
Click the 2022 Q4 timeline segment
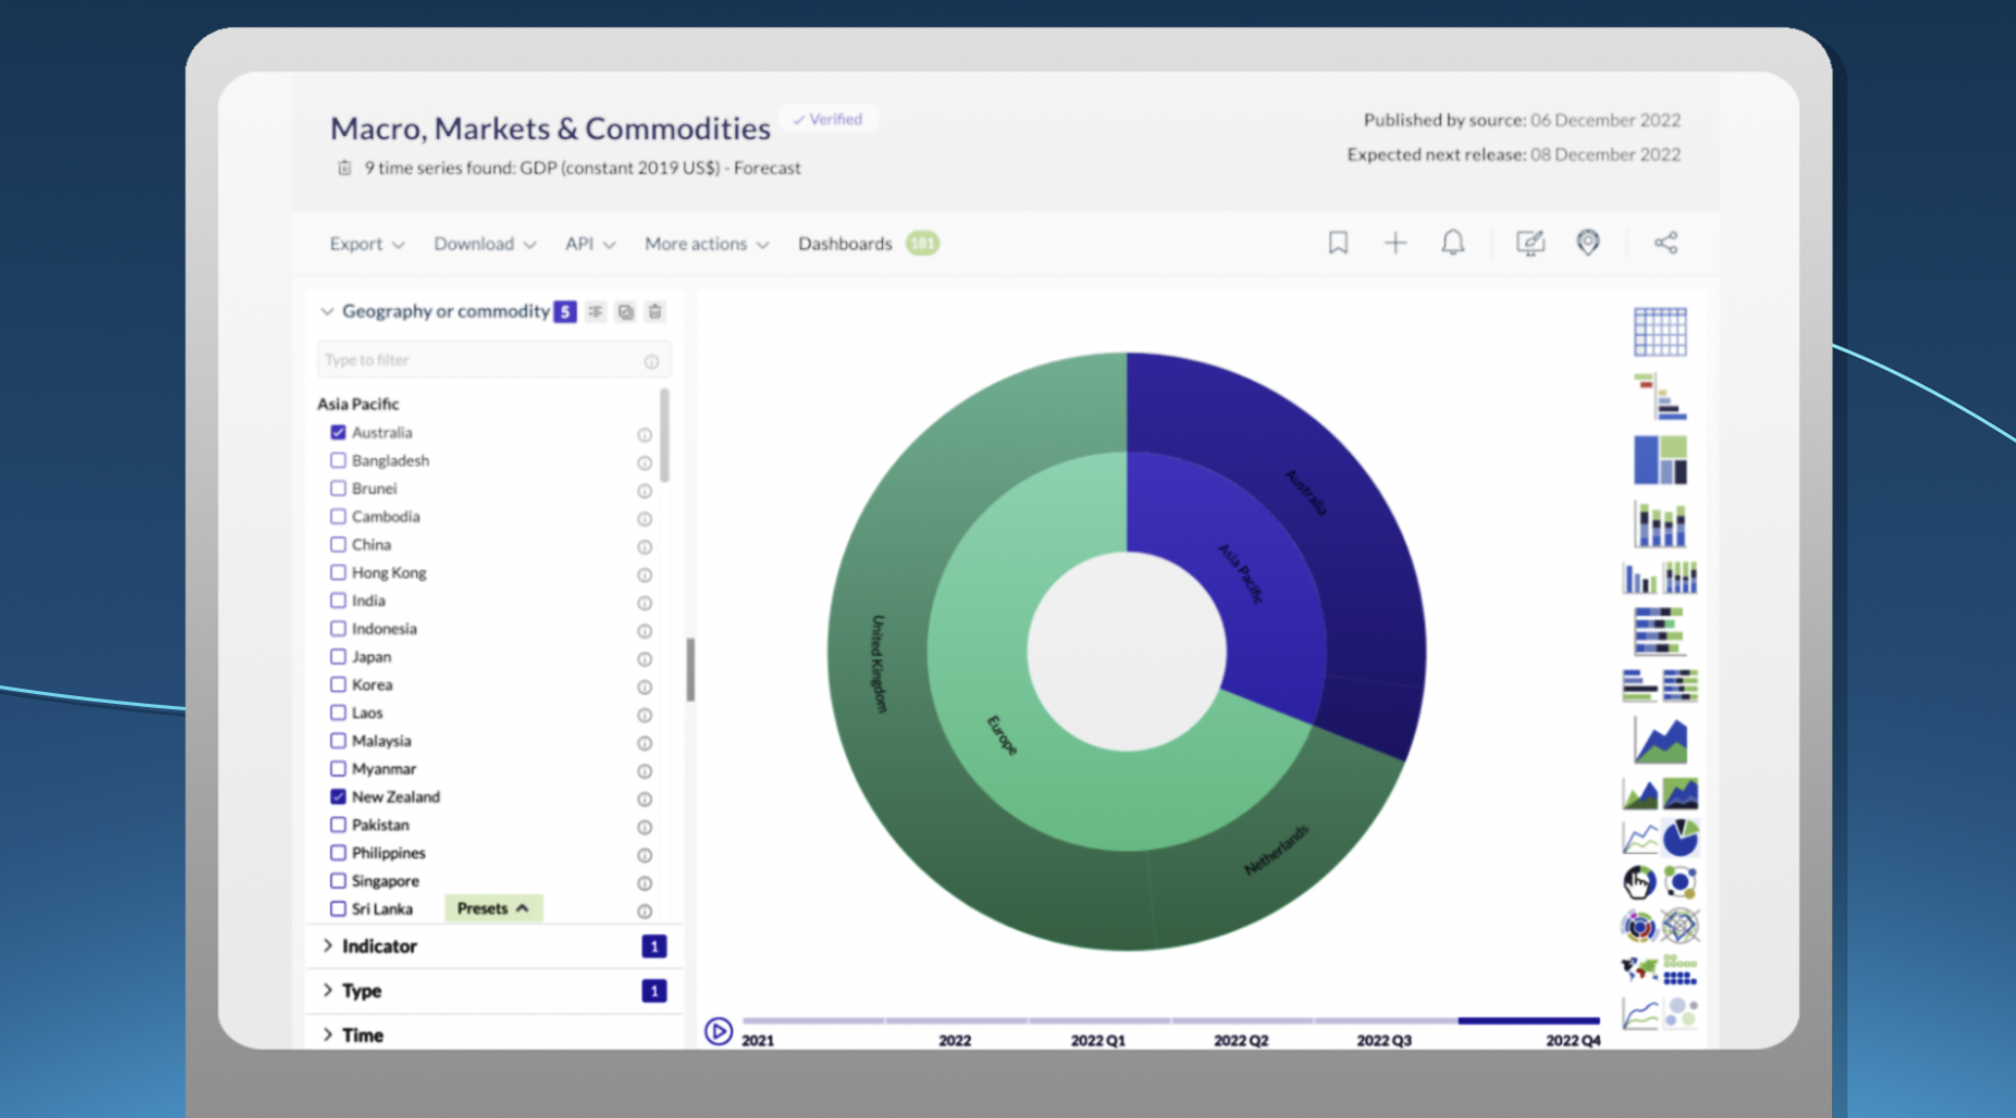(1528, 1021)
